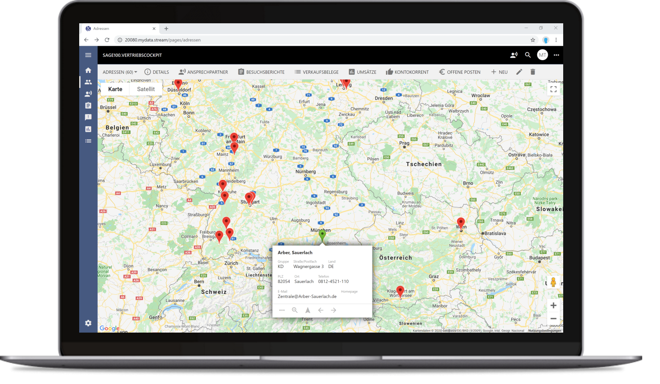Switch map to Karte view
The image size is (660, 384).
click(x=115, y=89)
